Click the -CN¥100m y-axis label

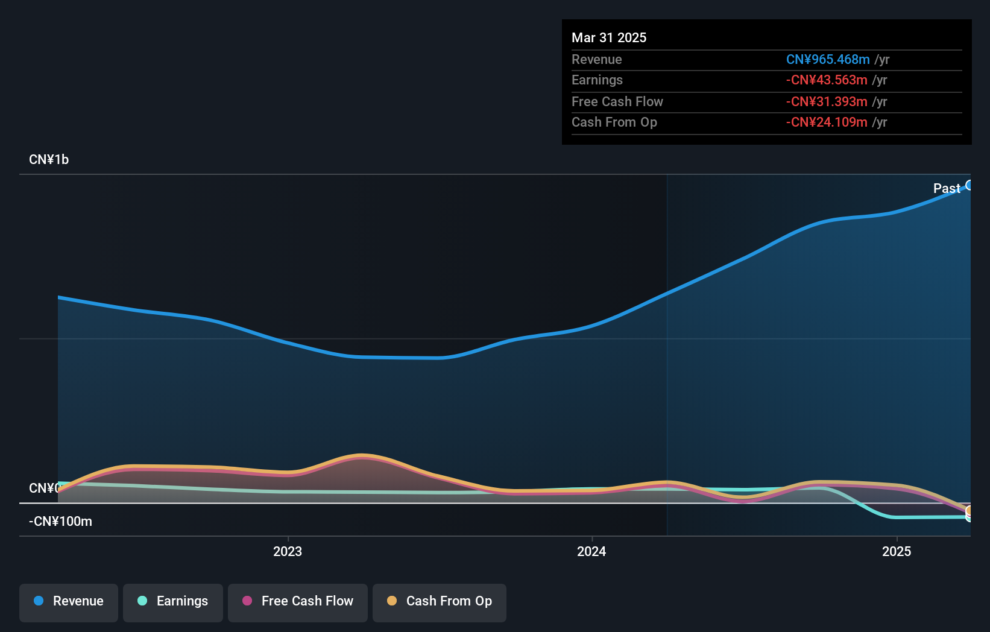60,522
